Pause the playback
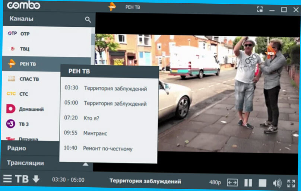Image resolution: width=301 pixels, height=191 pixels. coord(248,182)
